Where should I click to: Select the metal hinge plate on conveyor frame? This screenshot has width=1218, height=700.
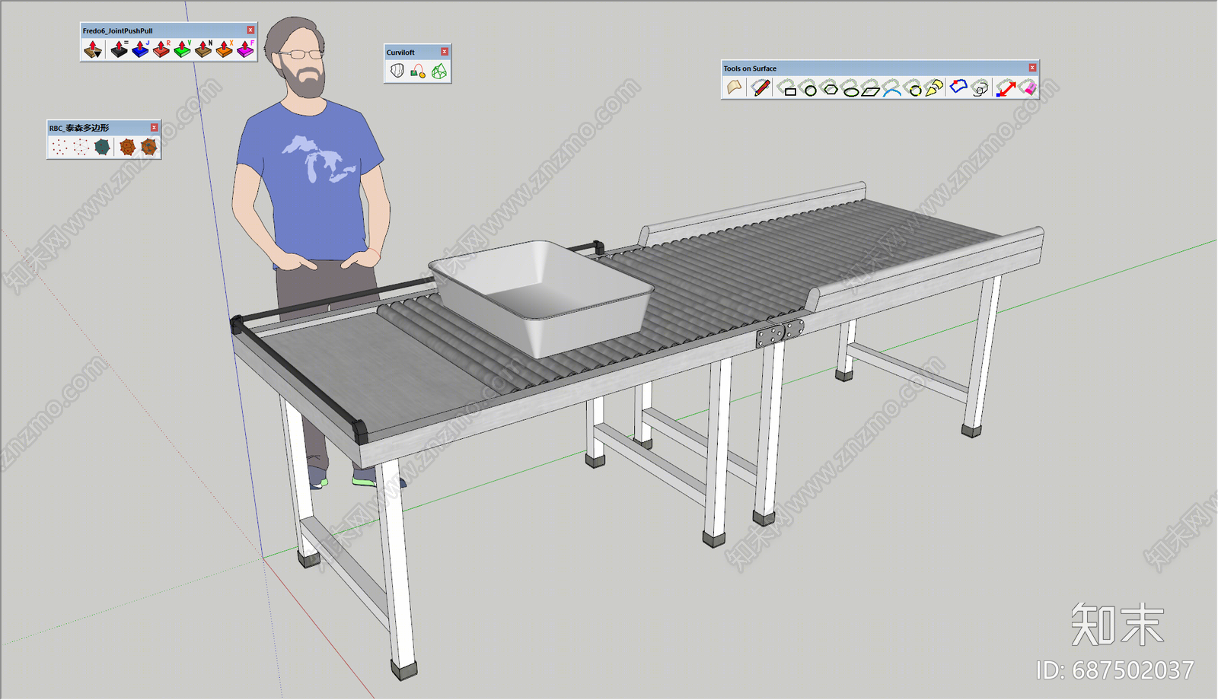(x=780, y=333)
